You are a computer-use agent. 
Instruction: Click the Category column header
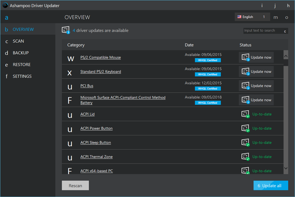click(x=76, y=45)
